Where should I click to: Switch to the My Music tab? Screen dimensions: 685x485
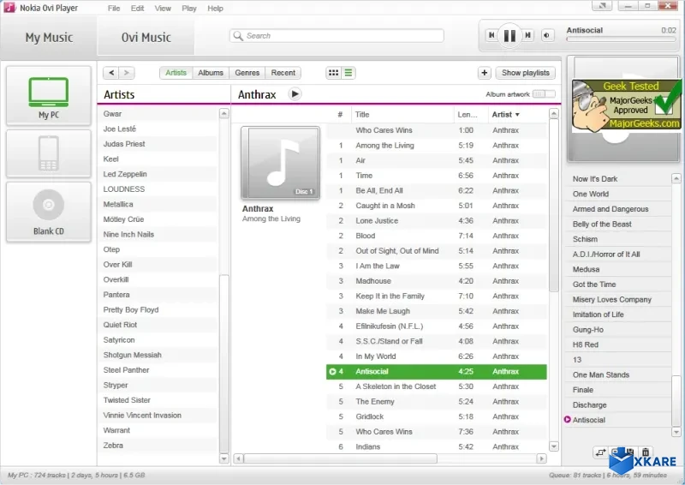tap(49, 38)
